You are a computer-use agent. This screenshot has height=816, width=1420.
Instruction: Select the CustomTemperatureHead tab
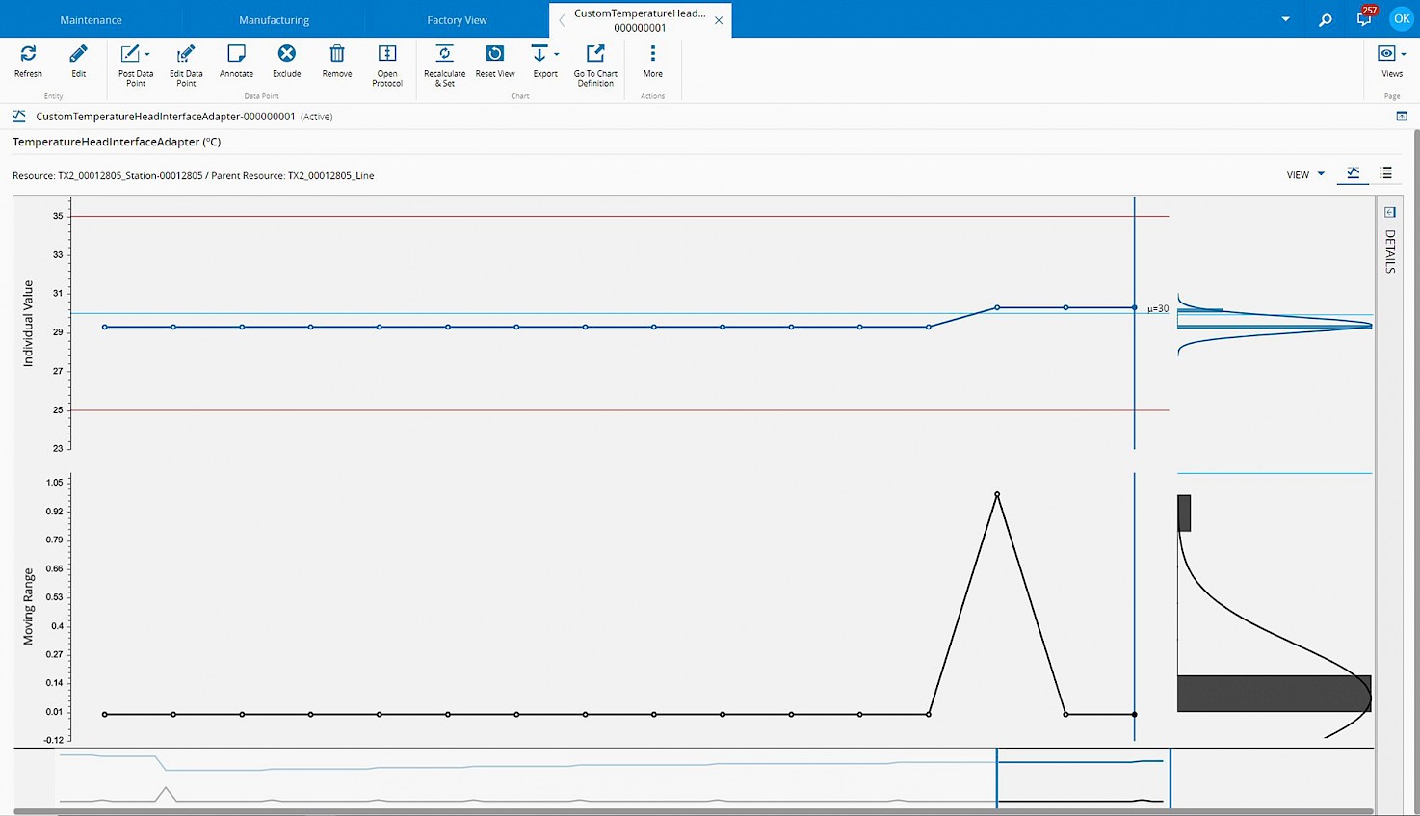[640, 20]
